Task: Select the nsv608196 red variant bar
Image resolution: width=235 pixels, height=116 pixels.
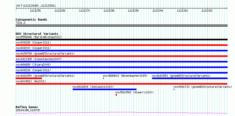Action: pyautogui.click(x=121, y=45)
